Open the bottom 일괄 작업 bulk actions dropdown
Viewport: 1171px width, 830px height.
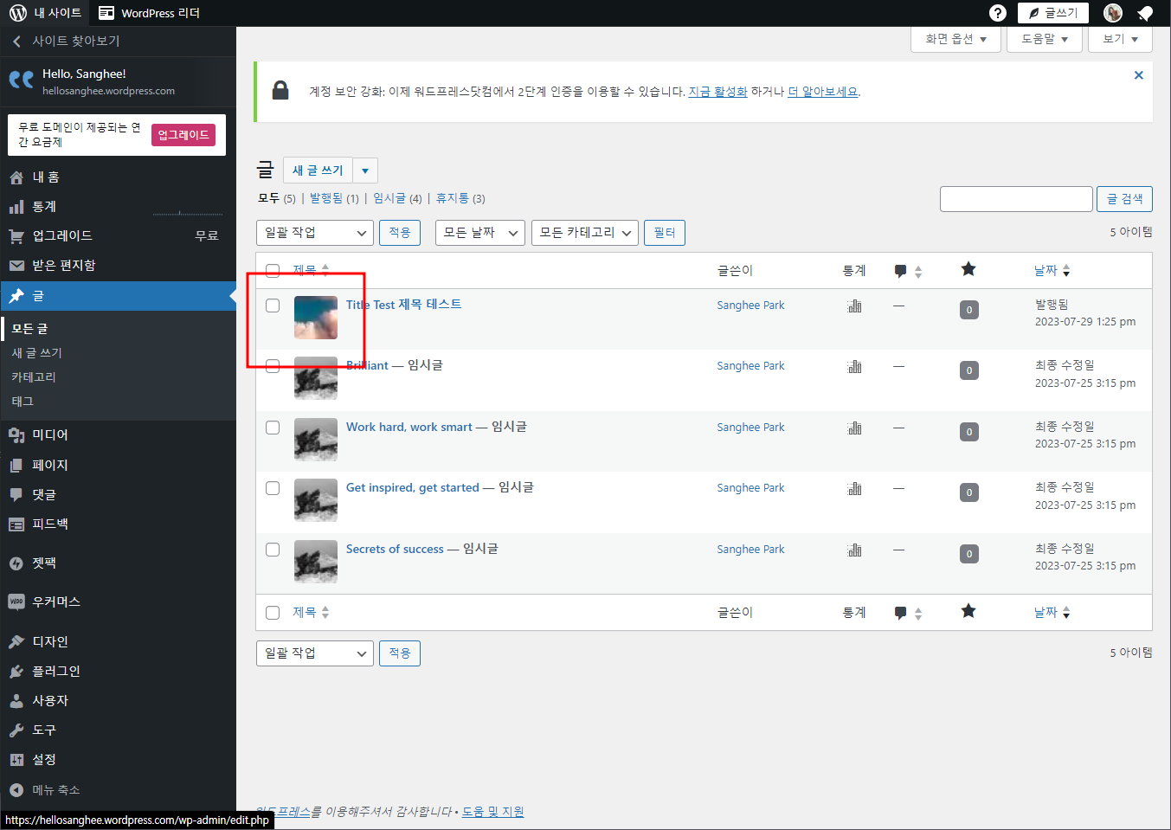click(x=315, y=653)
